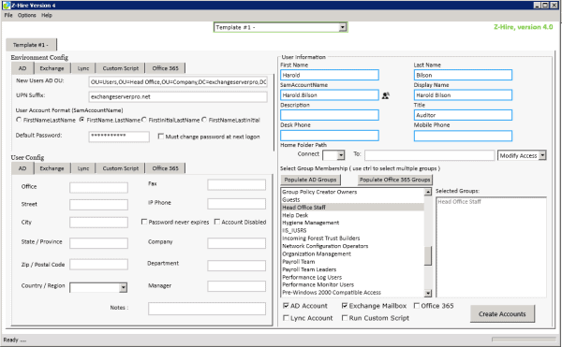Click Head Office Staff in Selected Groups
Image resolution: width=562 pixels, height=347 pixels.
click(459, 202)
